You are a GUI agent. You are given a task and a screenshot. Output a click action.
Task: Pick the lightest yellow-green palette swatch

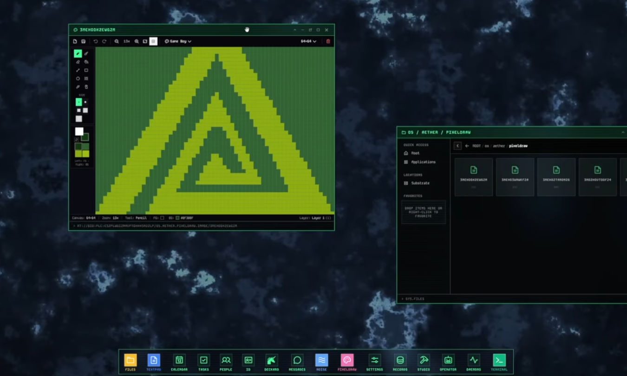[x=86, y=154]
